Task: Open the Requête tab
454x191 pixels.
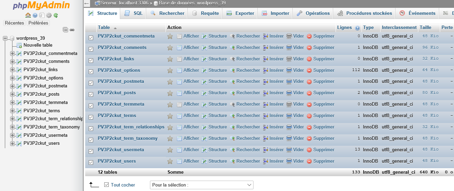Action: click(x=205, y=13)
